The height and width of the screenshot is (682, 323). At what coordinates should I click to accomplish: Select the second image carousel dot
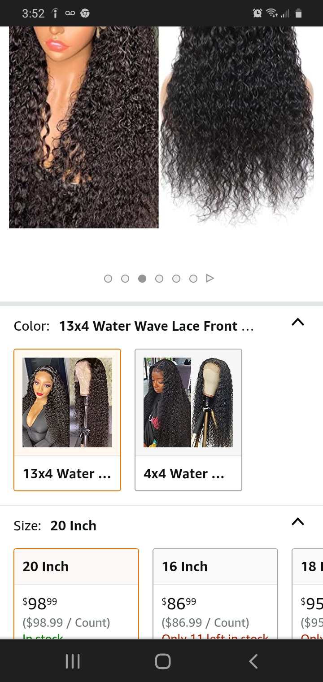[125, 279]
